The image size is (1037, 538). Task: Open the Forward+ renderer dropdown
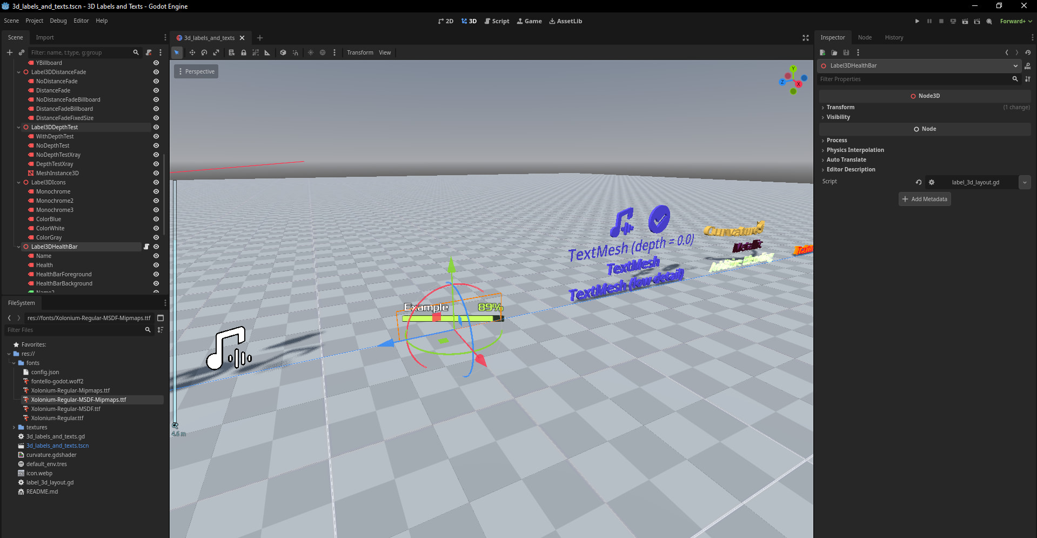1016,21
